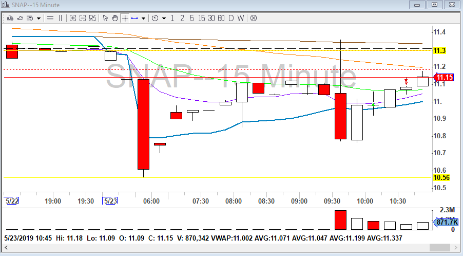This screenshot has width=463, height=256.
Task: Click the 'C: 11.15' close value
Action: coord(160,238)
